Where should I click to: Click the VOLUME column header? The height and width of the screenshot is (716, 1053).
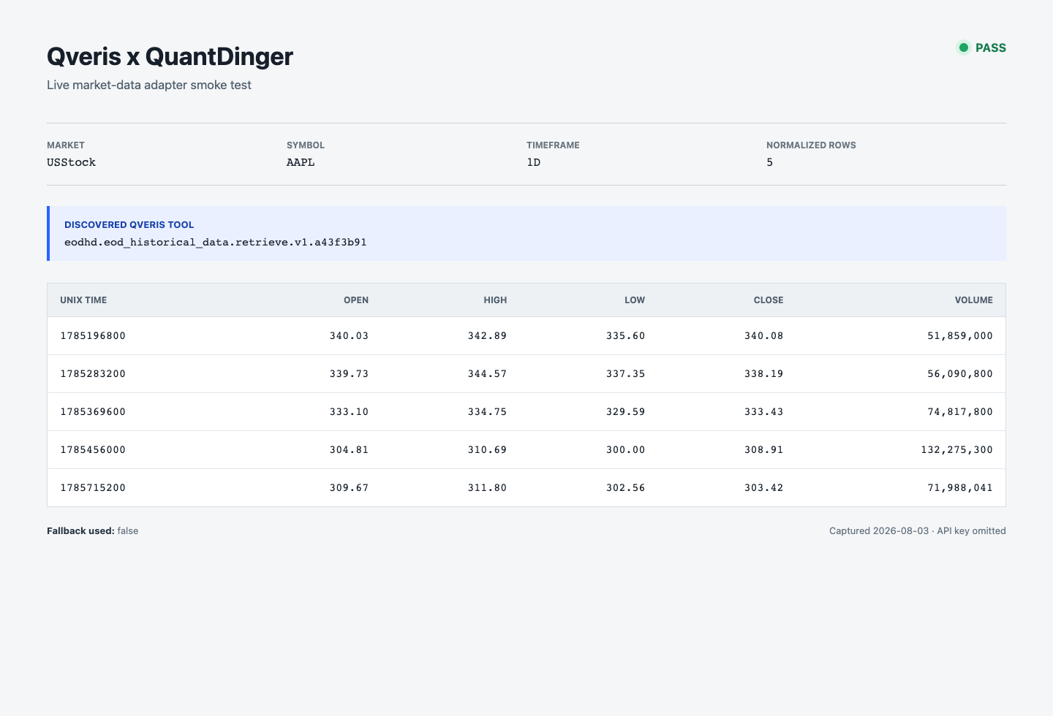coord(974,300)
